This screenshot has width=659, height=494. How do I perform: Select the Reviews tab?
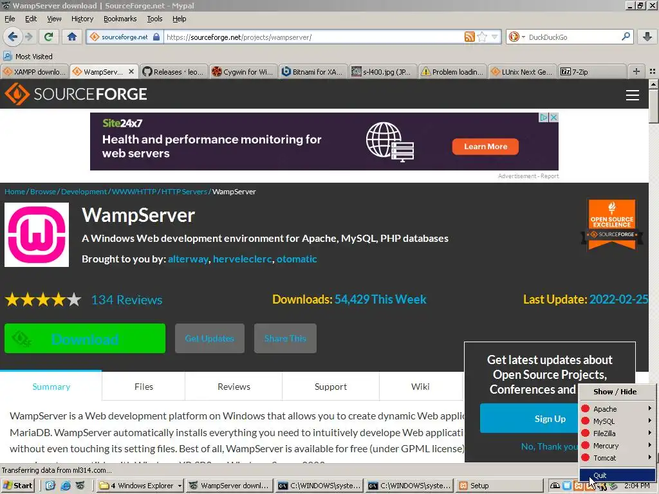pos(234,387)
